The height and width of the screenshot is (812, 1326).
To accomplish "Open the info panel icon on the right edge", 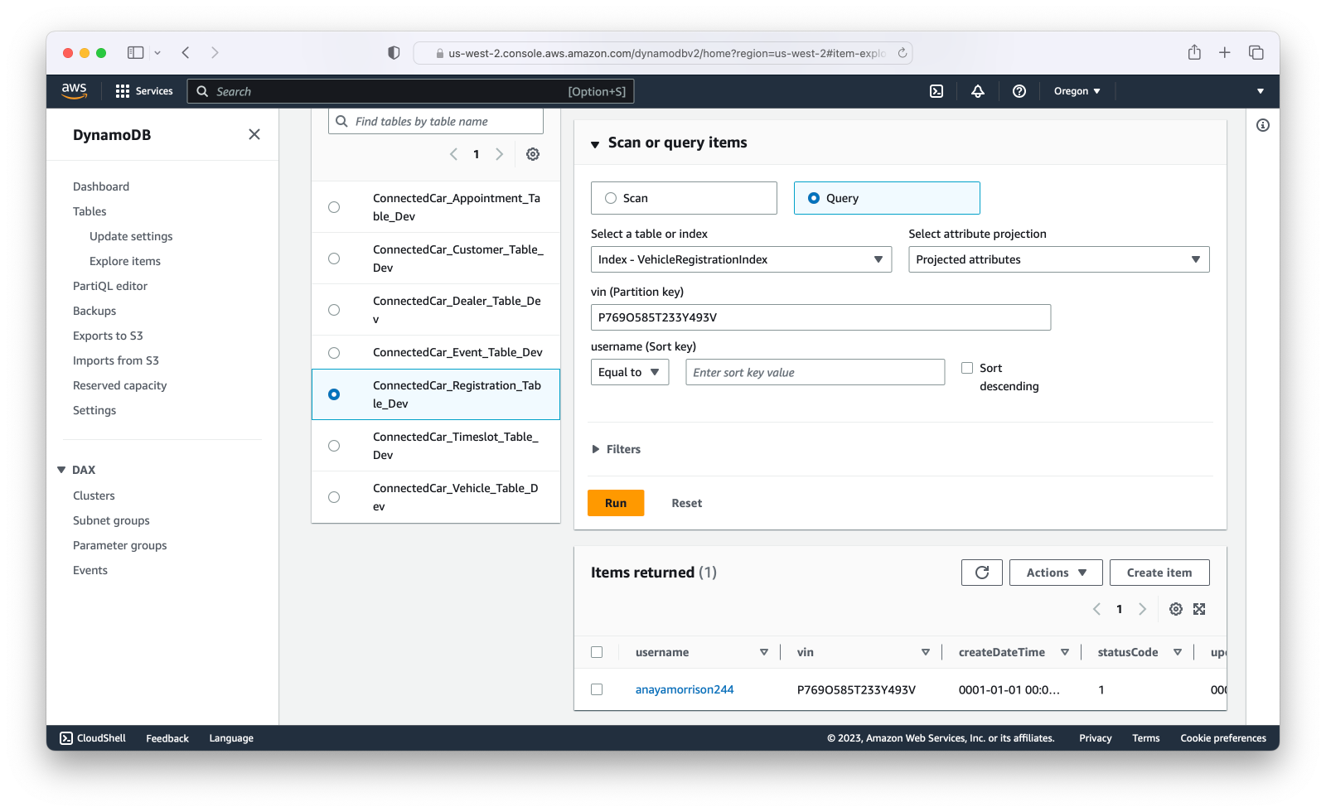I will tap(1263, 125).
